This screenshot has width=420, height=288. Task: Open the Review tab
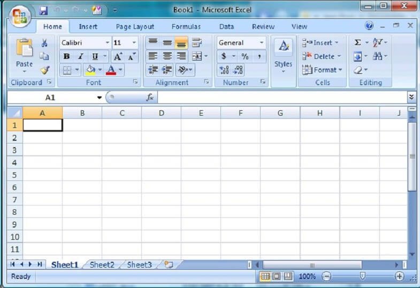pos(263,27)
